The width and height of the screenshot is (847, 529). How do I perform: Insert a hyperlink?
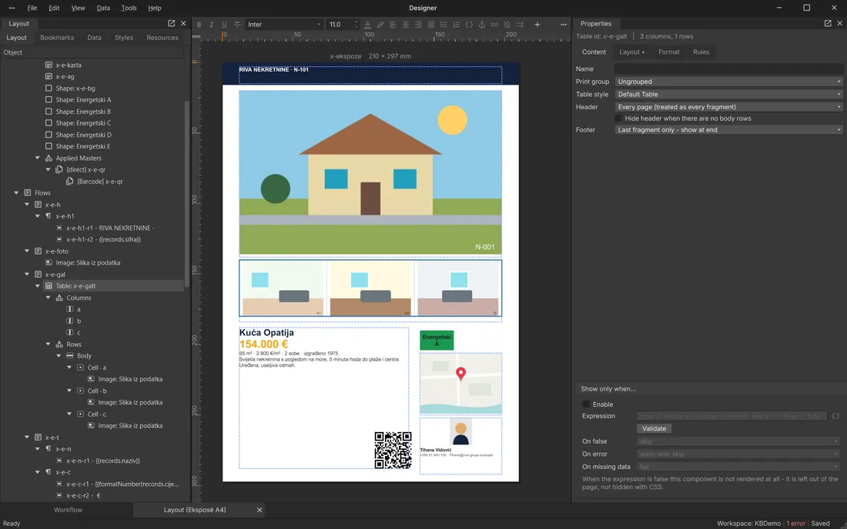click(x=494, y=25)
